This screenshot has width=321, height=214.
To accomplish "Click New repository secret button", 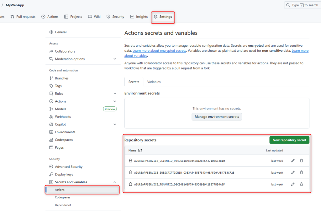I will (289, 140).
